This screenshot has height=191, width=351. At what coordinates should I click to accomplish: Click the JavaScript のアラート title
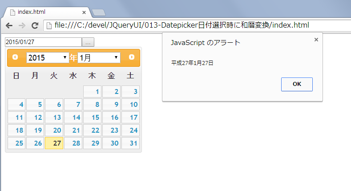206,43
